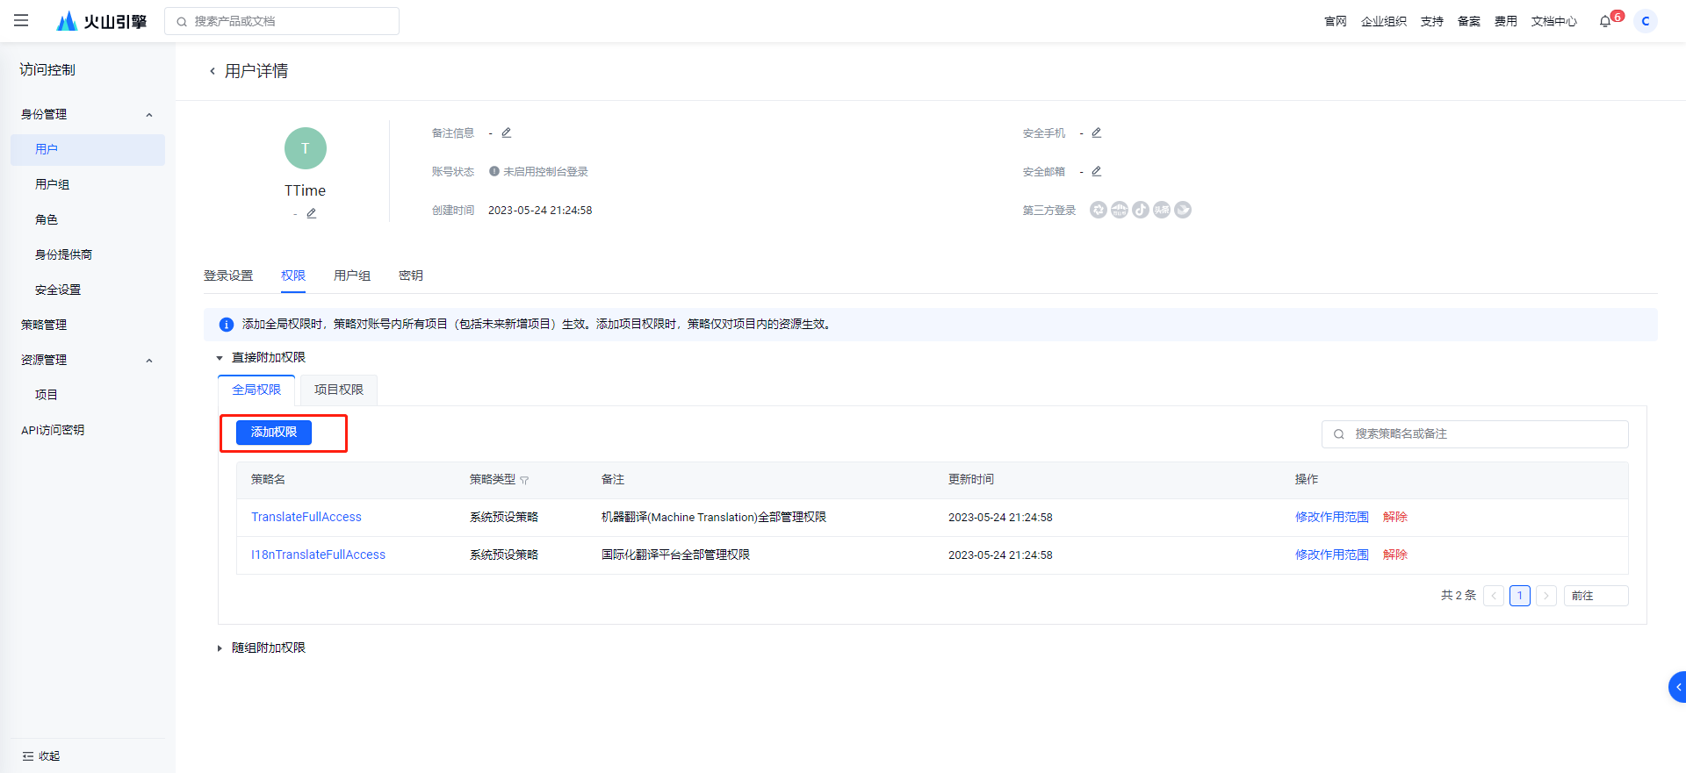Focus the 搜索策略名或备注 search field
The image size is (1686, 773).
pos(1475,434)
